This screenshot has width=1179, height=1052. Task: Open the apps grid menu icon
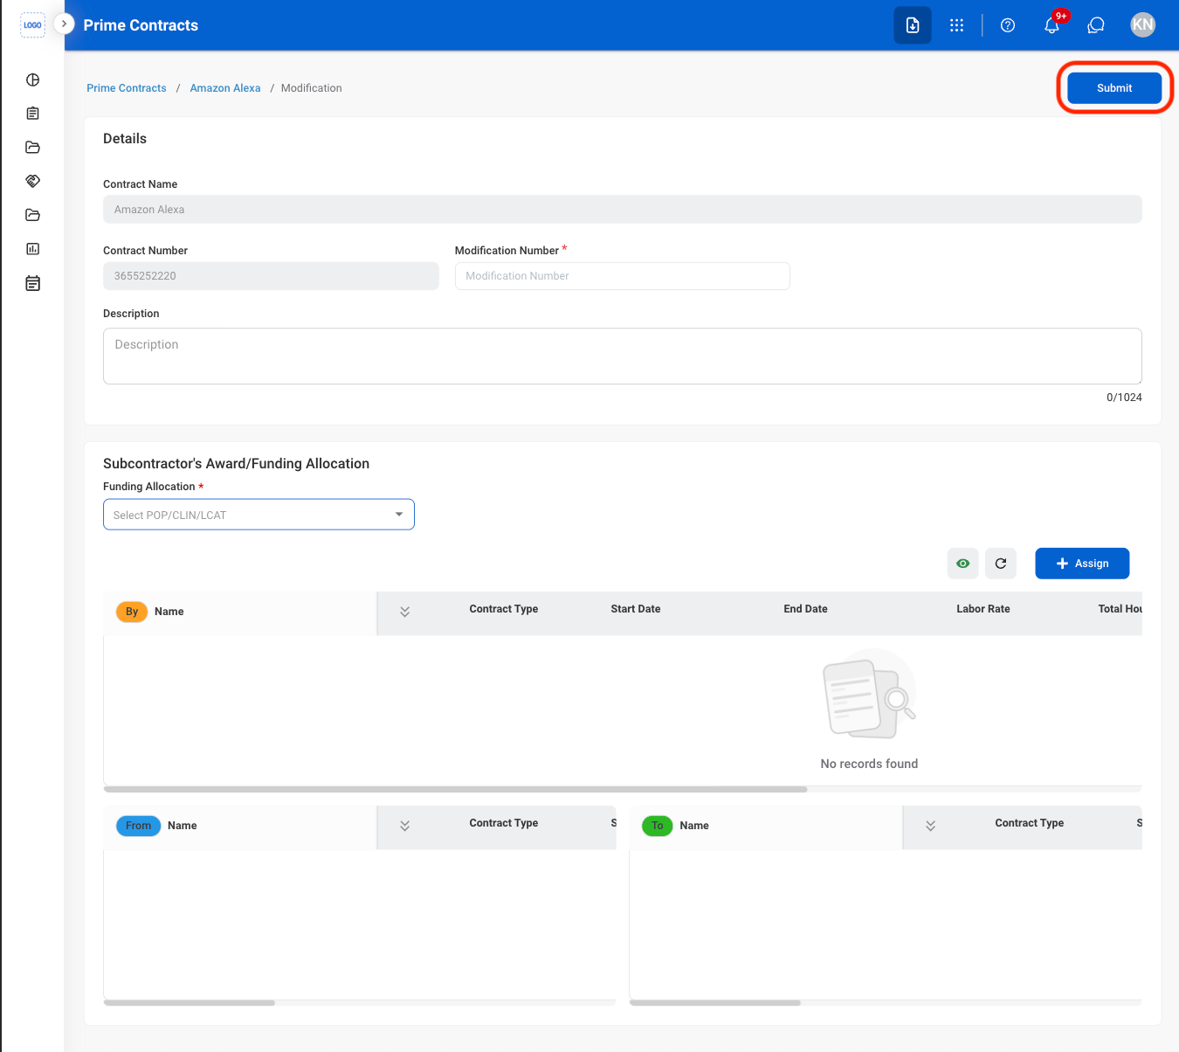click(957, 25)
